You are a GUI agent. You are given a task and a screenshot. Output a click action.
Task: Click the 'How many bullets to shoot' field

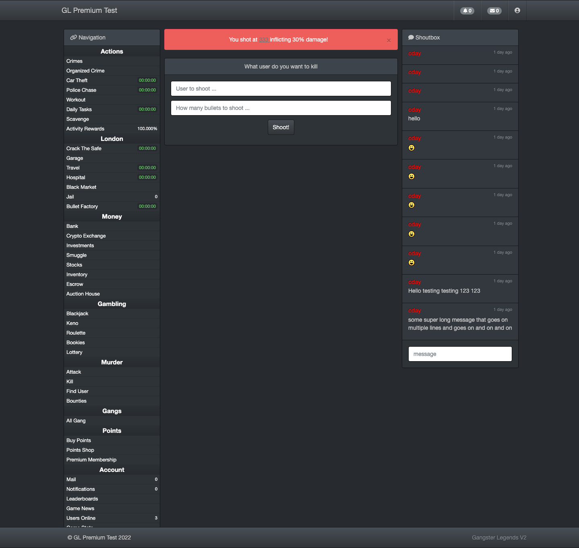click(x=281, y=108)
